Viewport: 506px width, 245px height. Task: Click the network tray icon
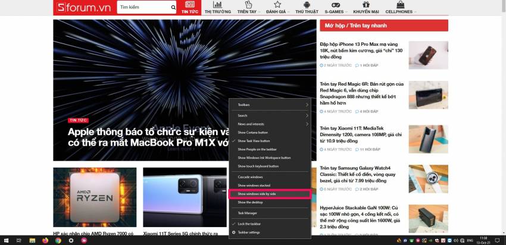tap(462, 240)
